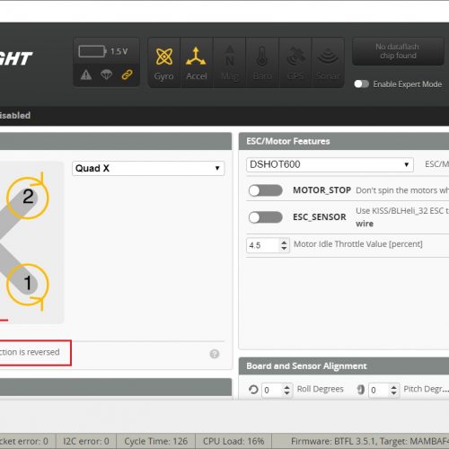449x449 pixels.
Task: Open the Quad X mixer dropdown
Action: (x=148, y=168)
